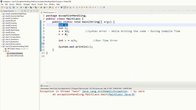Open the New file dropdown arrow
Screen dimensions: 196x110
point(5,7)
